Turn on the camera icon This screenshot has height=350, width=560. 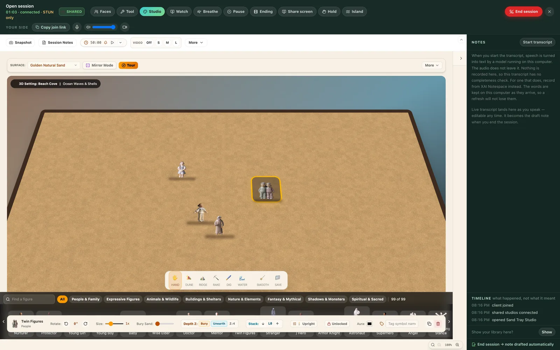pos(125,27)
